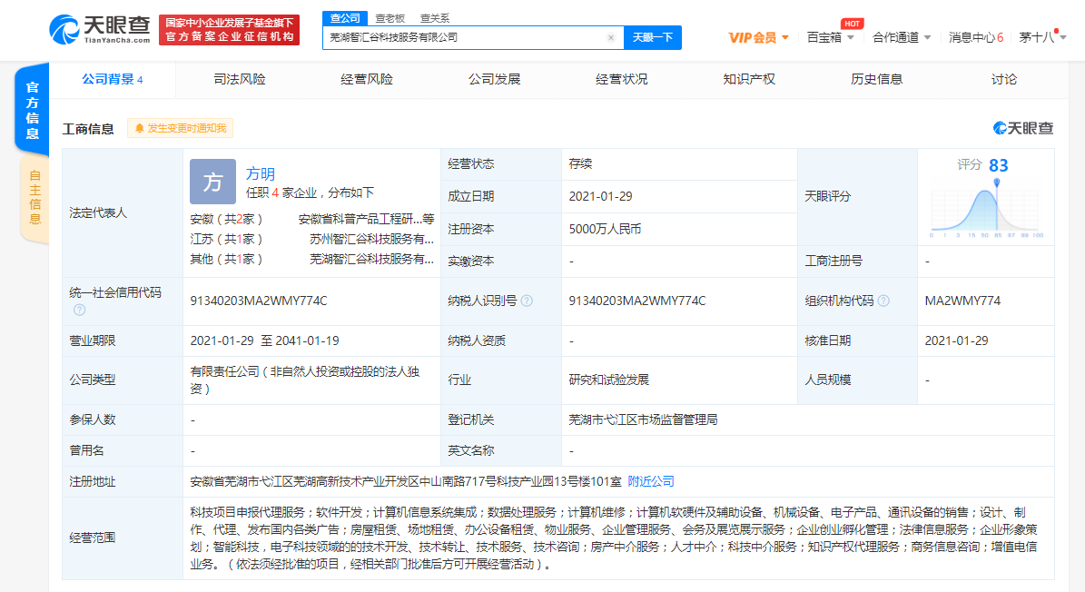
Task: Open the 茅十八 user account menu
Action: point(1041,37)
